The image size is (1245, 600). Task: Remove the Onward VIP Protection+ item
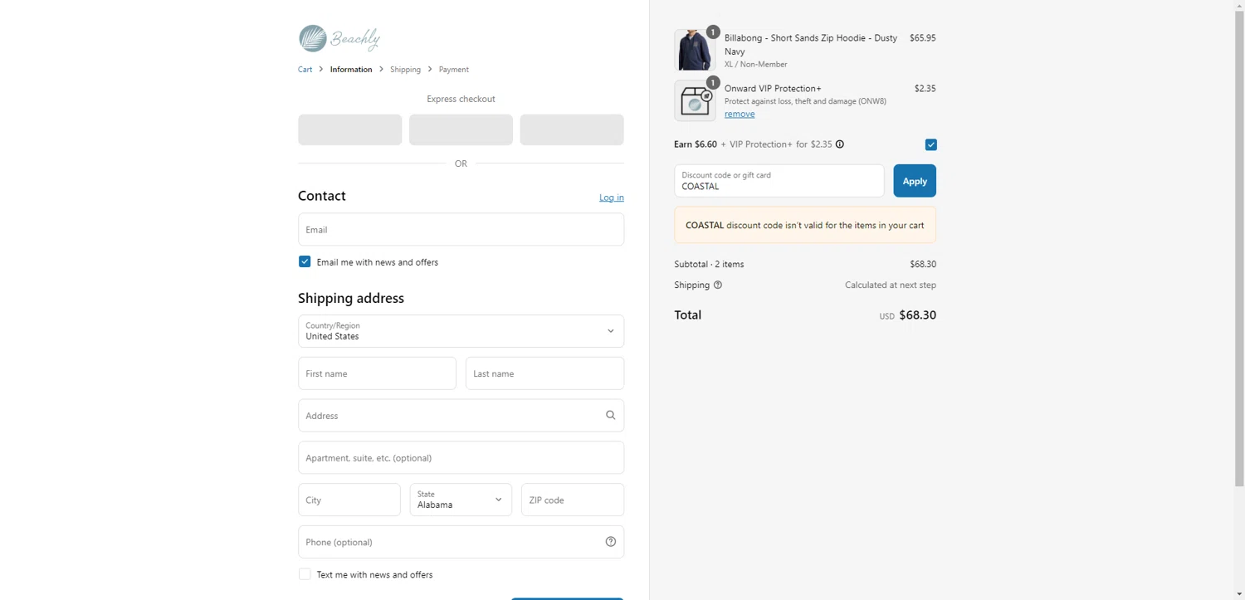(740, 114)
